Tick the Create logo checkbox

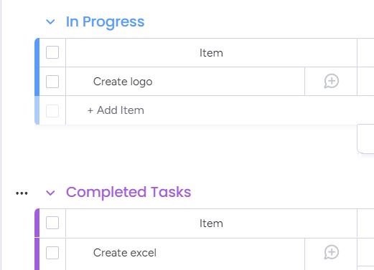click(x=52, y=82)
